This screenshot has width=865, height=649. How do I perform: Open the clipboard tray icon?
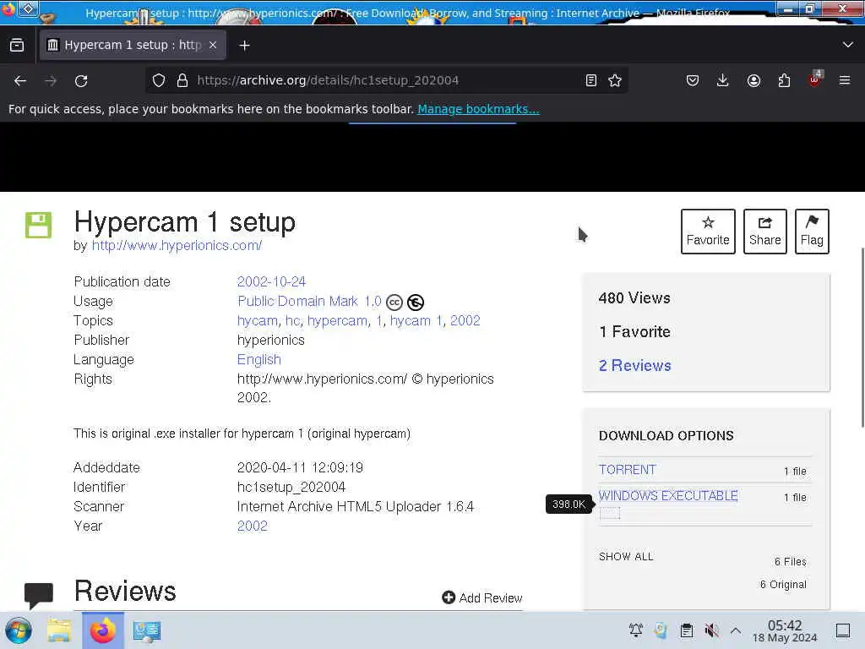[686, 630]
